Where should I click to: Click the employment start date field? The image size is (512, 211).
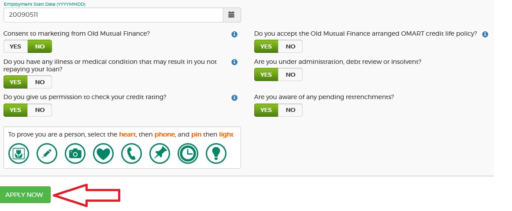113,15
